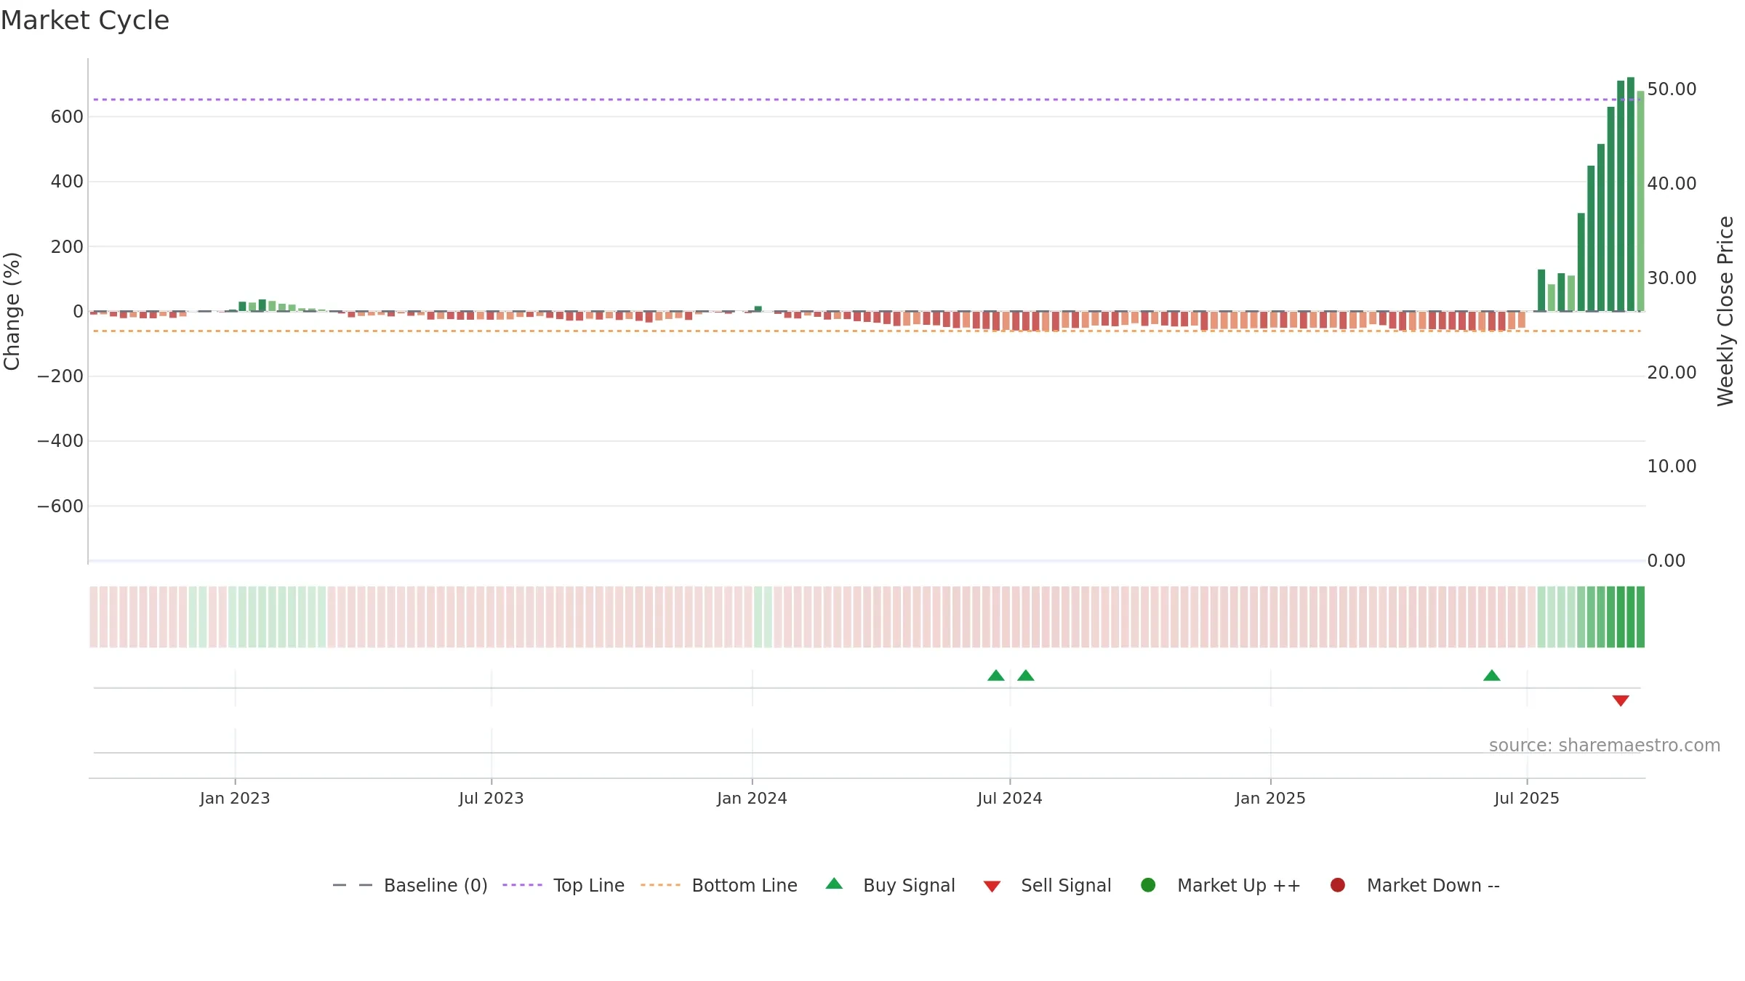
Task: Click the Market Down -- red dot
Action: [1337, 885]
